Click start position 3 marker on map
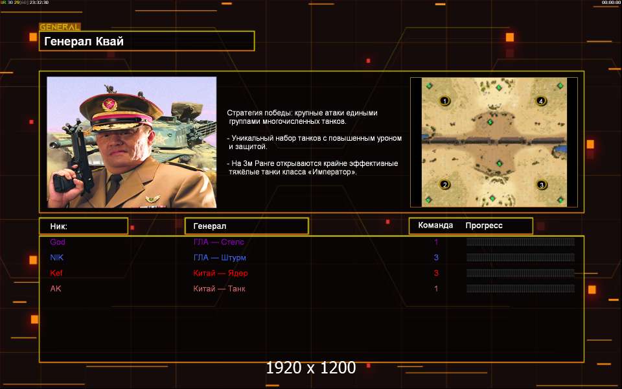The image size is (622, 389). click(x=542, y=185)
